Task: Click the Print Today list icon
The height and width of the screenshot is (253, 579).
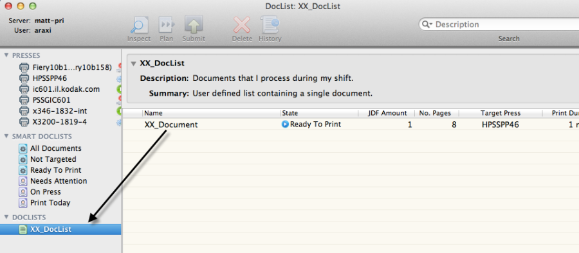Action: (23, 203)
